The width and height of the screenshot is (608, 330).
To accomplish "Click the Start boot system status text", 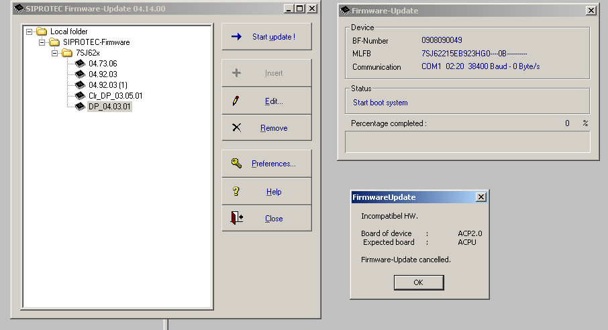I will [x=380, y=103].
